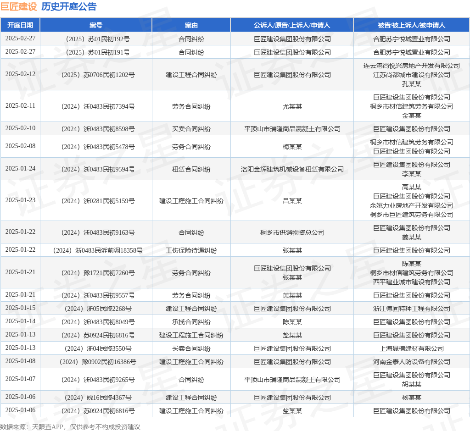Screen dimensions: 470x431
Task: Click defendant 孔某某
Action: (x=412, y=84)
